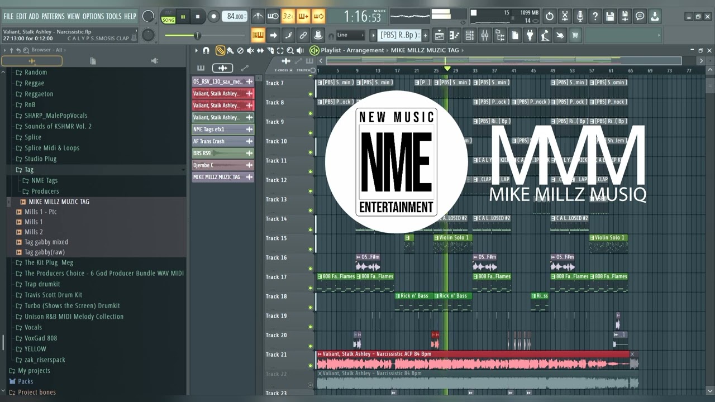
Task: Open the news chat bubble icon
Action: point(640,16)
